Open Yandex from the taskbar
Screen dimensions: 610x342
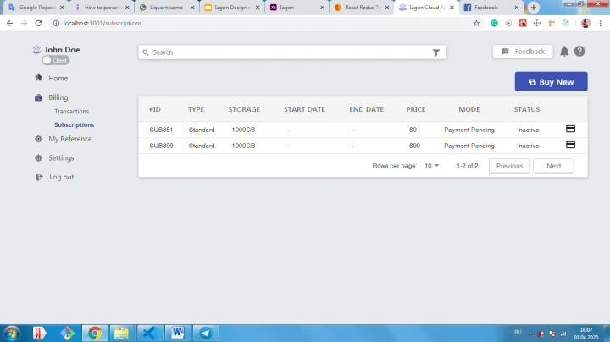coord(39,333)
